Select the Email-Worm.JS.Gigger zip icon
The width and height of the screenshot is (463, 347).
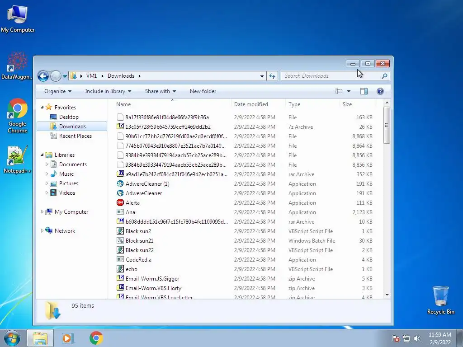tap(120, 278)
